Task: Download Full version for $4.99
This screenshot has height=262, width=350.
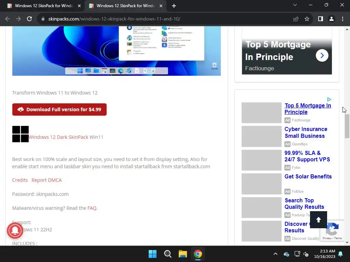Action: [59, 110]
